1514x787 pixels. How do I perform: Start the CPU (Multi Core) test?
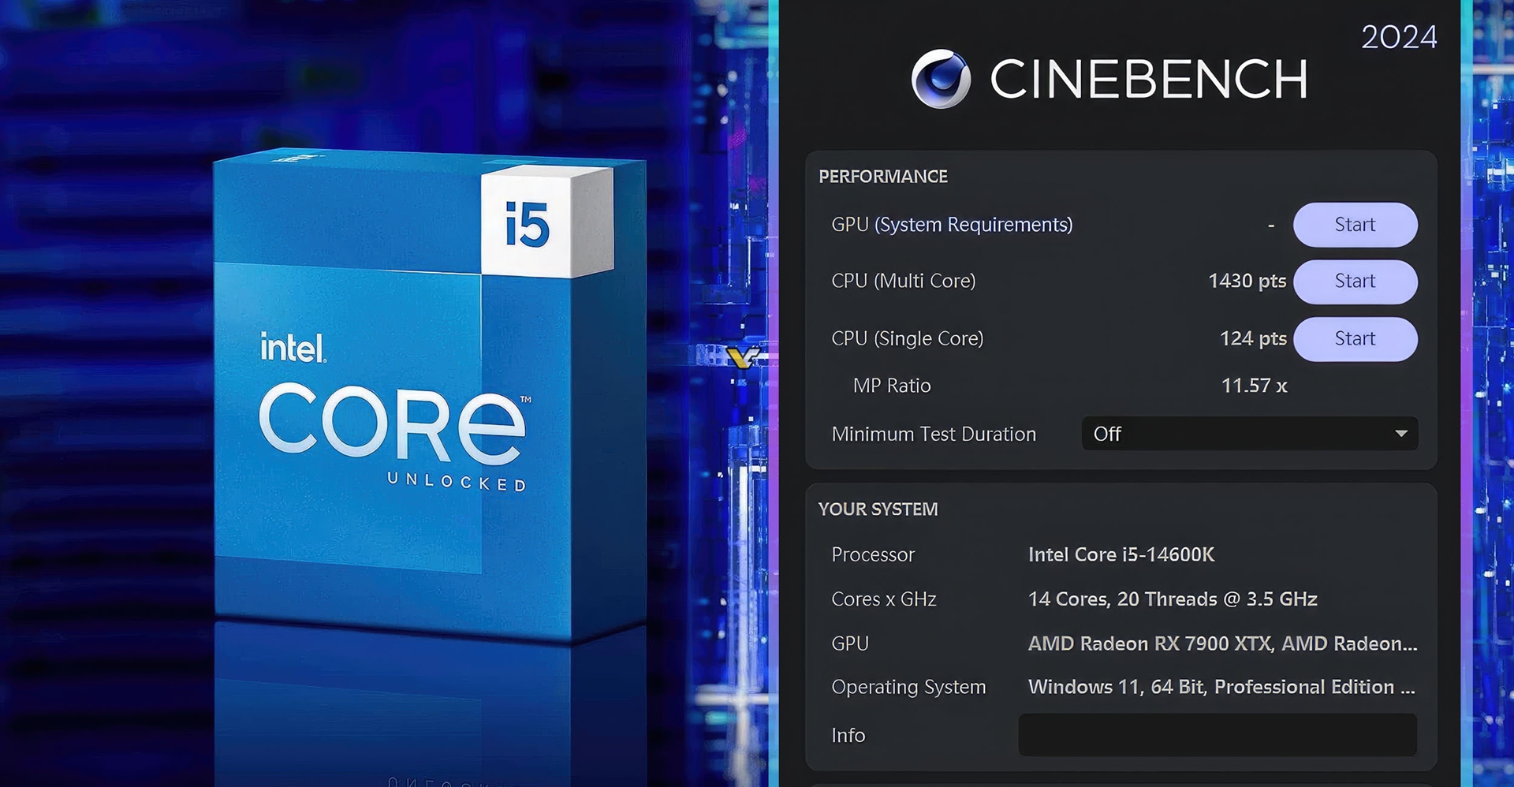pos(1355,282)
